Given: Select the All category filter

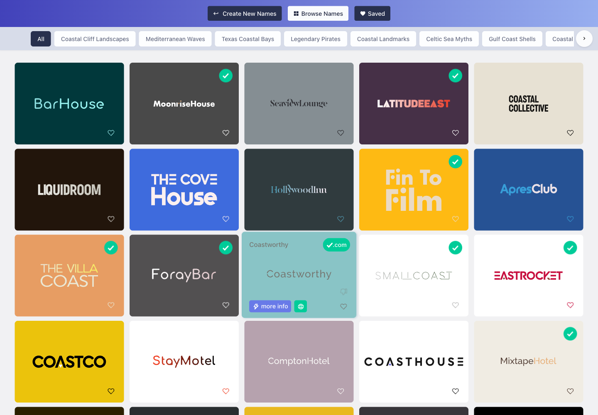Looking at the screenshot, I should [41, 39].
